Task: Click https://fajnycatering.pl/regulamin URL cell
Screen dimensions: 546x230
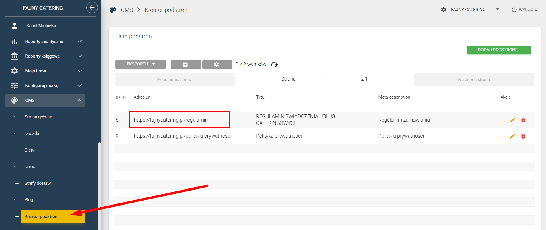Action: pos(171,120)
